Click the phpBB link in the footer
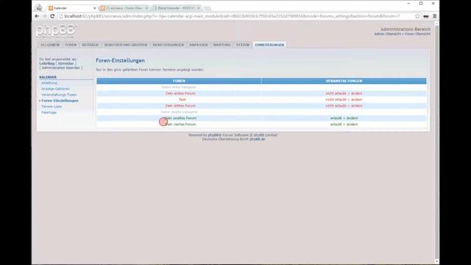The height and width of the screenshot is (265, 471). tap(214, 135)
